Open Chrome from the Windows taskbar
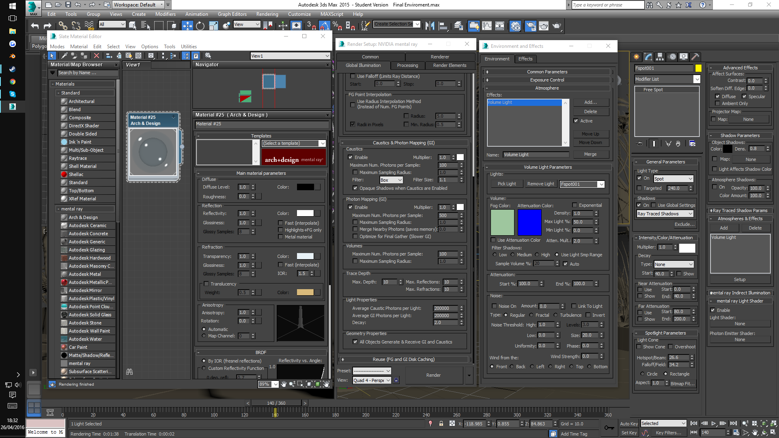 click(x=12, y=81)
